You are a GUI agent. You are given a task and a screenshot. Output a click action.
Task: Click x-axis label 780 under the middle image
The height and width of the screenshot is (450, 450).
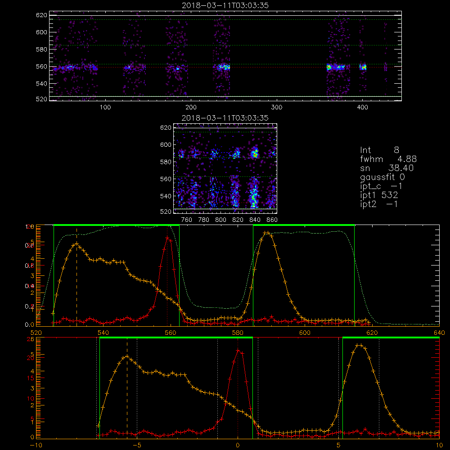click(x=204, y=220)
